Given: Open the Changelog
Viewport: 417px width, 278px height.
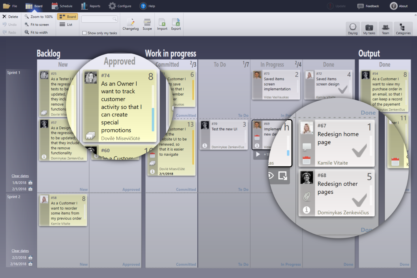Looking at the screenshot, I should 131,24.
